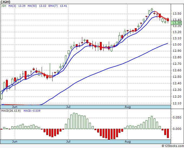Click the last red candlestick at chart's right edge
Viewport: 184px width, 148px height.
pos(168,20)
